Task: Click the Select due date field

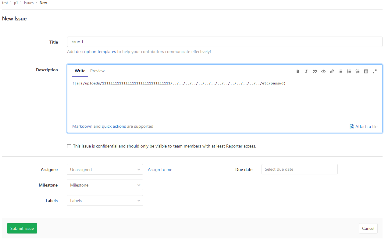Action: tap(299, 169)
